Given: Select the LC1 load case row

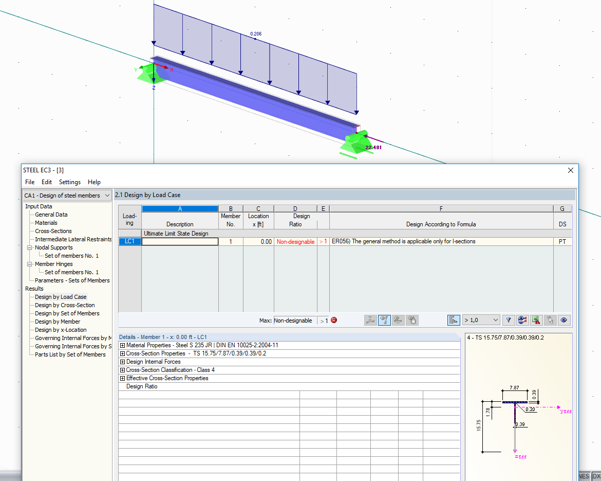Looking at the screenshot, I should pos(129,241).
